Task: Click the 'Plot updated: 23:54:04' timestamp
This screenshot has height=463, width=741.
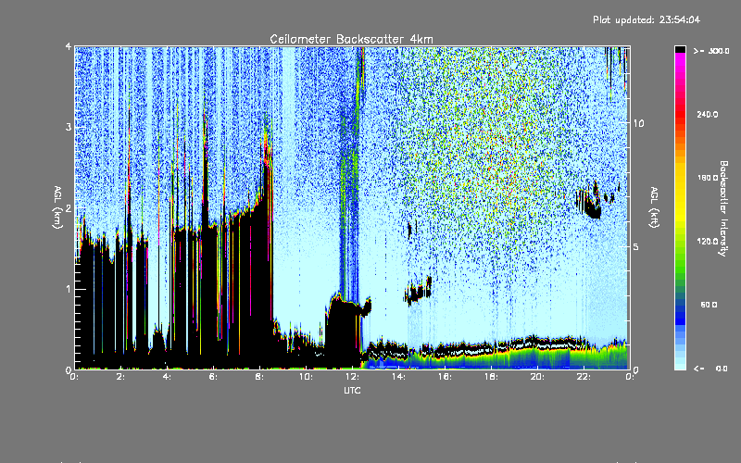Action: [647, 19]
